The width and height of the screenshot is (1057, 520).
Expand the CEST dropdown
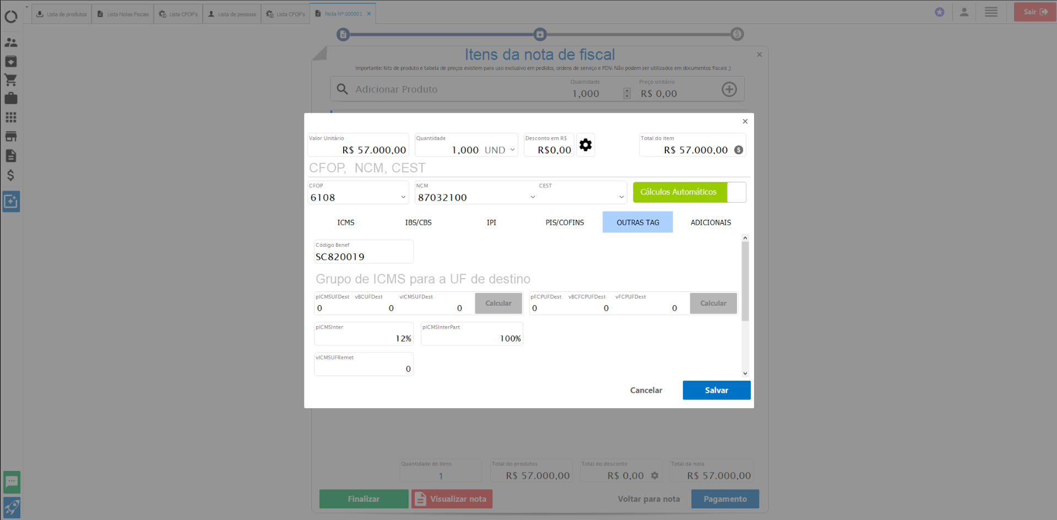point(621,197)
